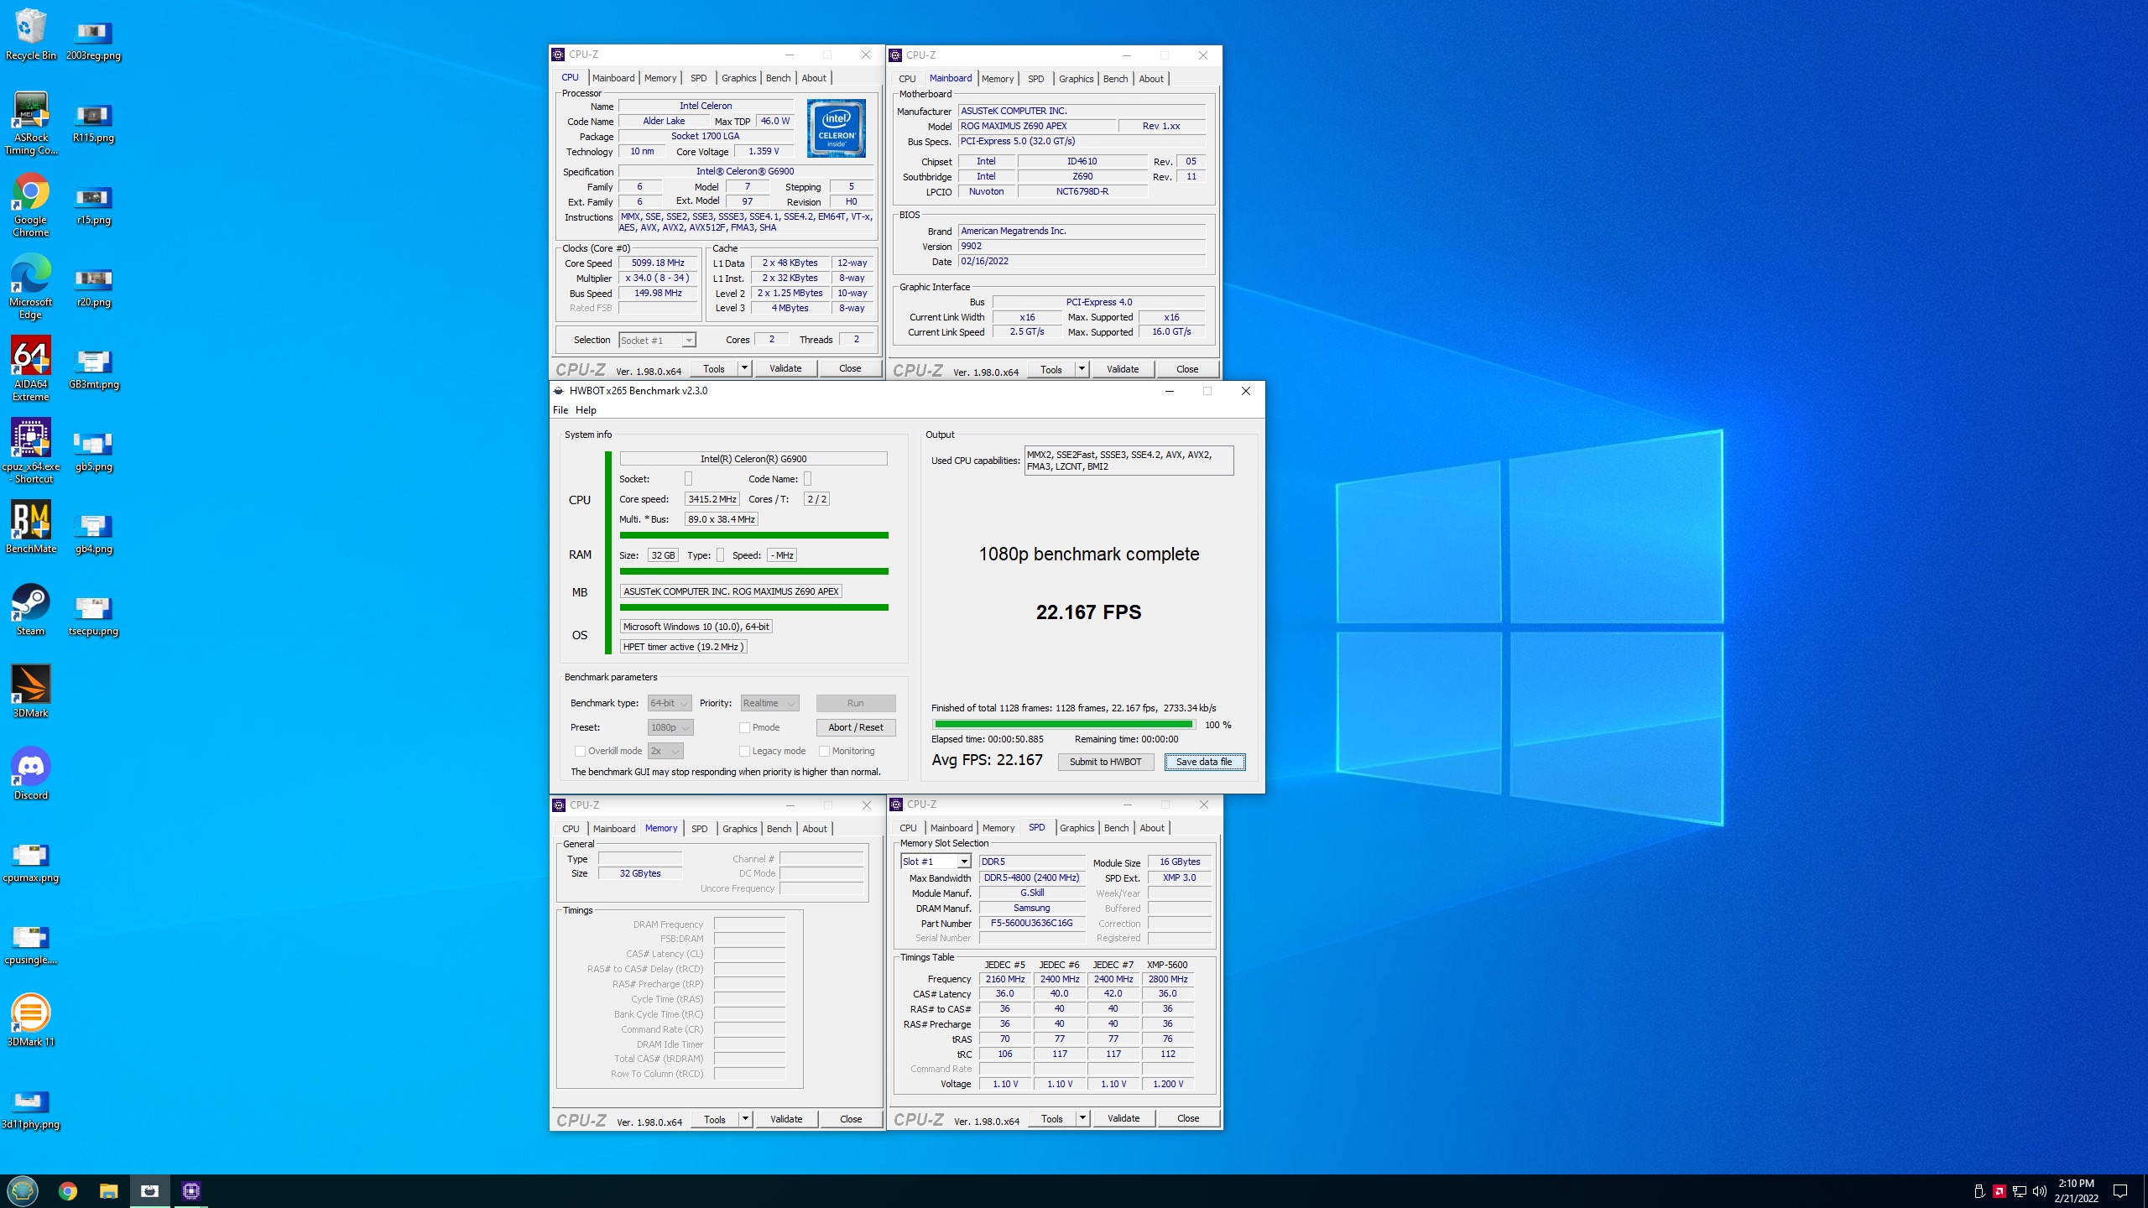
Task: Expand Tools arrow in CPU tab window
Action: [743, 368]
